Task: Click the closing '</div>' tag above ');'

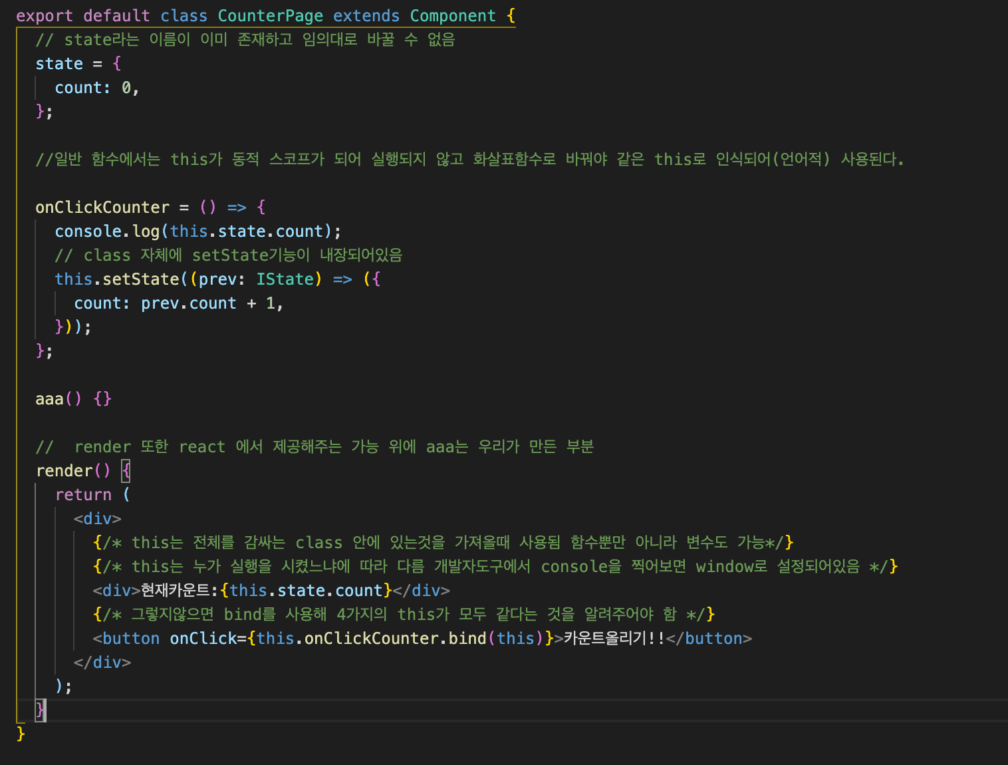Action: (102, 663)
